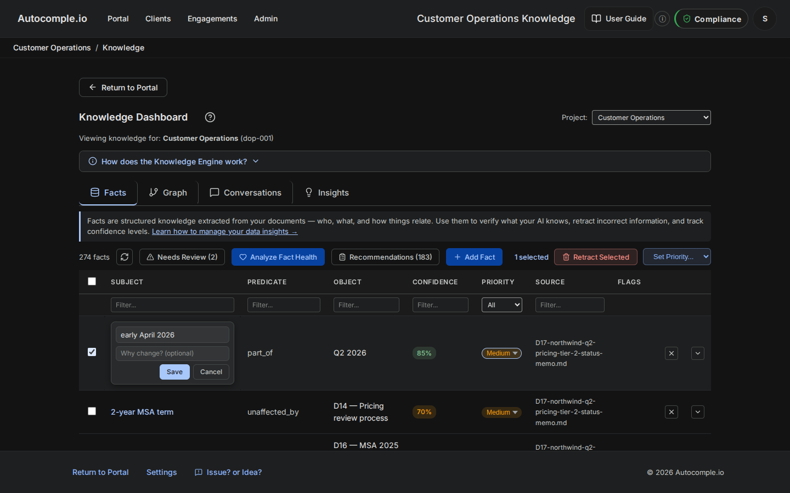Open the Portal menu item

(x=118, y=19)
